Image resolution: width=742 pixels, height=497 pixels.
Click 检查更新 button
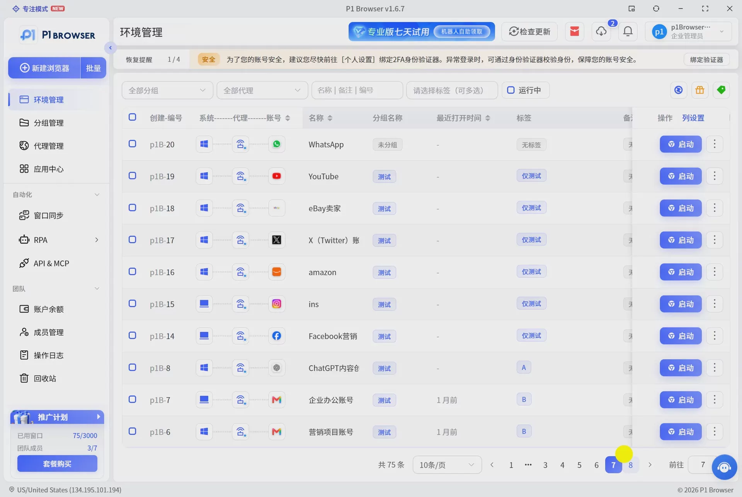(529, 32)
